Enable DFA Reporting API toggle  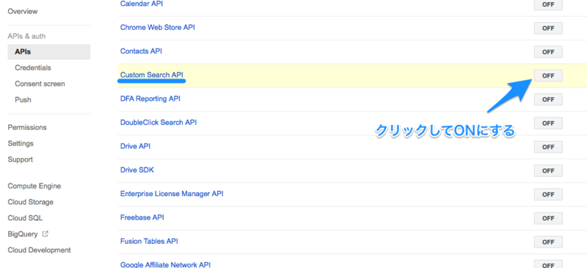[x=548, y=99]
